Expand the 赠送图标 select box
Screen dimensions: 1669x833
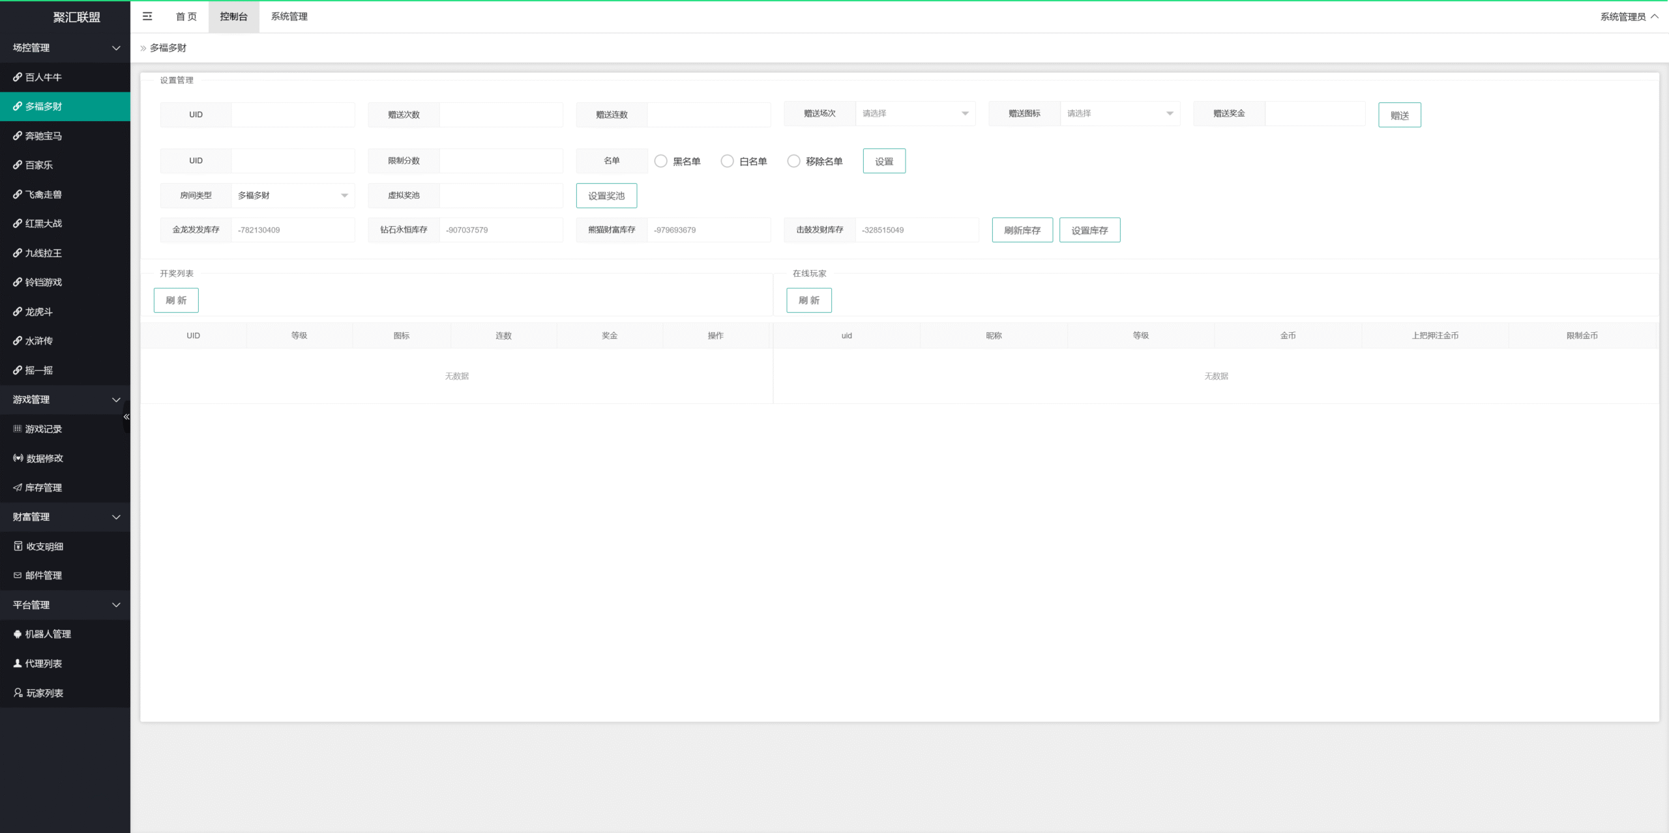pos(1119,113)
